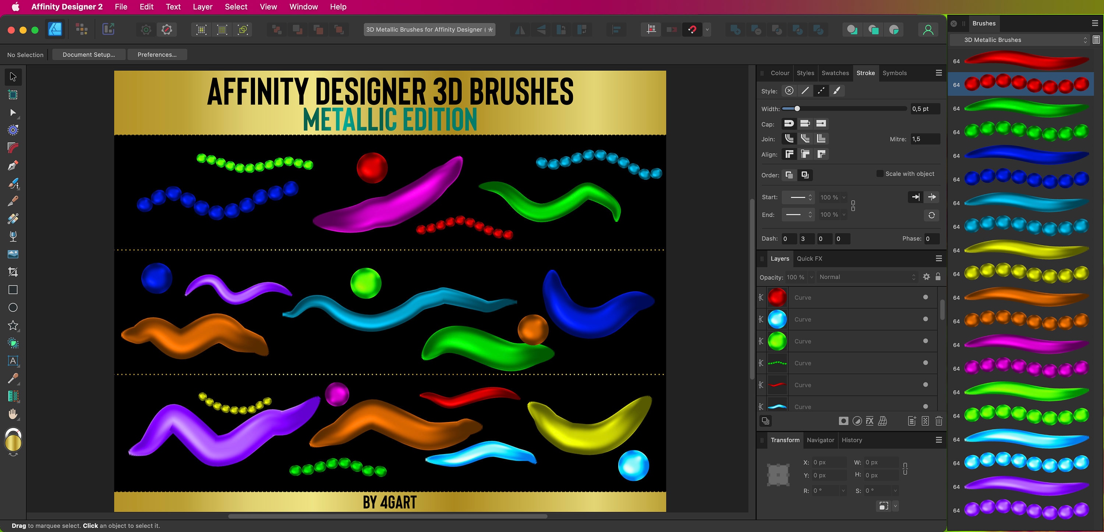The image size is (1104, 532).
Task: Expand the 3D Metallic Brushes category selector
Action: click(x=1085, y=39)
